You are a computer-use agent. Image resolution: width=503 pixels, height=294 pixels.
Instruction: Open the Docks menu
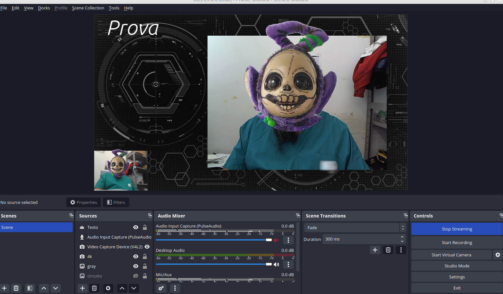(x=44, y=8)
